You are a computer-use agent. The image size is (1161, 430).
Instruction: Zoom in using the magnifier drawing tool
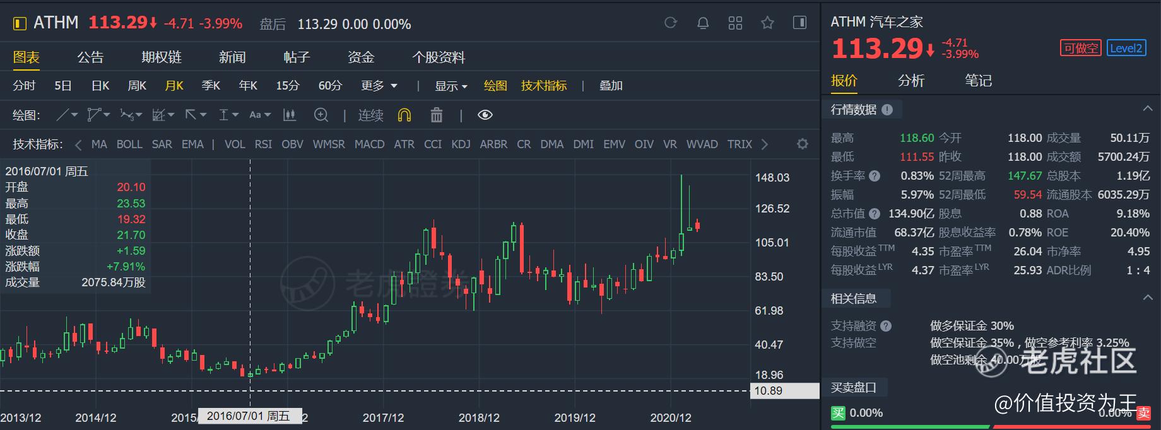[321, 115]
